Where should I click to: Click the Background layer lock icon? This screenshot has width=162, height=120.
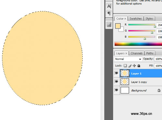(x=159, y=90)
